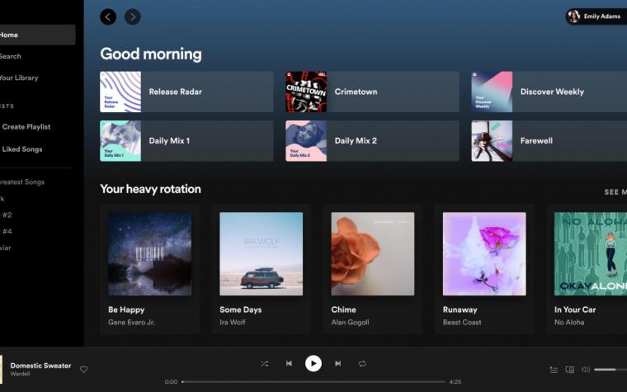627x392 pixels.
Task: Adjust the volume slider
Action: pos(610,370)
